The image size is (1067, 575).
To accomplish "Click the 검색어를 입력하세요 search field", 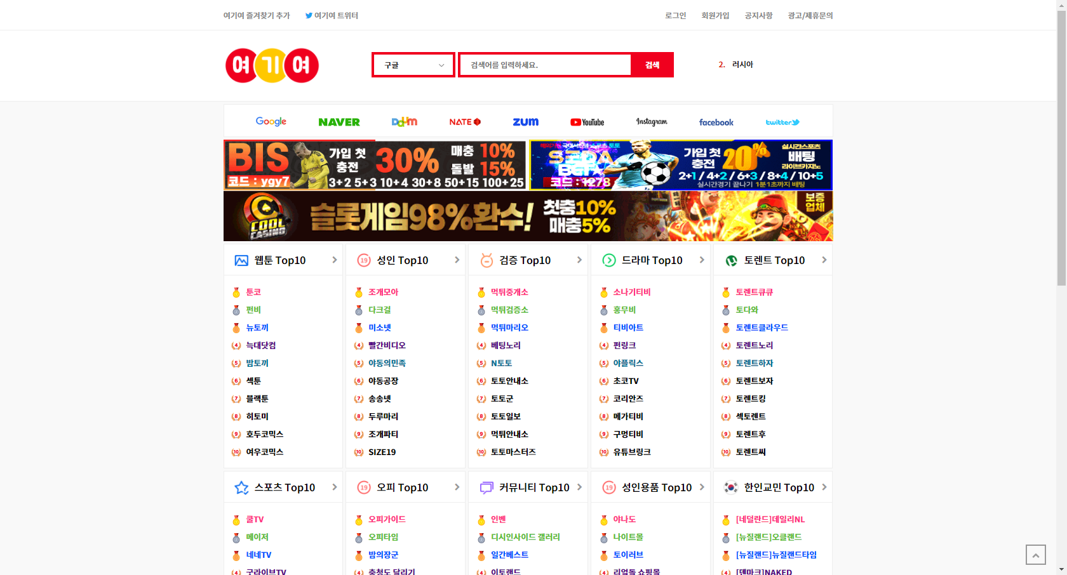I will point(545,65).
